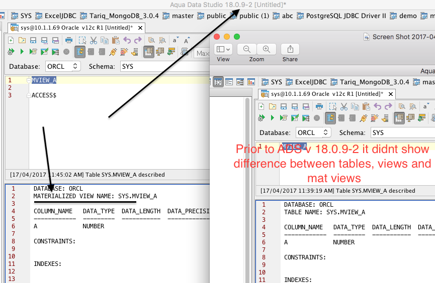Click the purple Redo arrow in main window

click(x=138, y=41)
